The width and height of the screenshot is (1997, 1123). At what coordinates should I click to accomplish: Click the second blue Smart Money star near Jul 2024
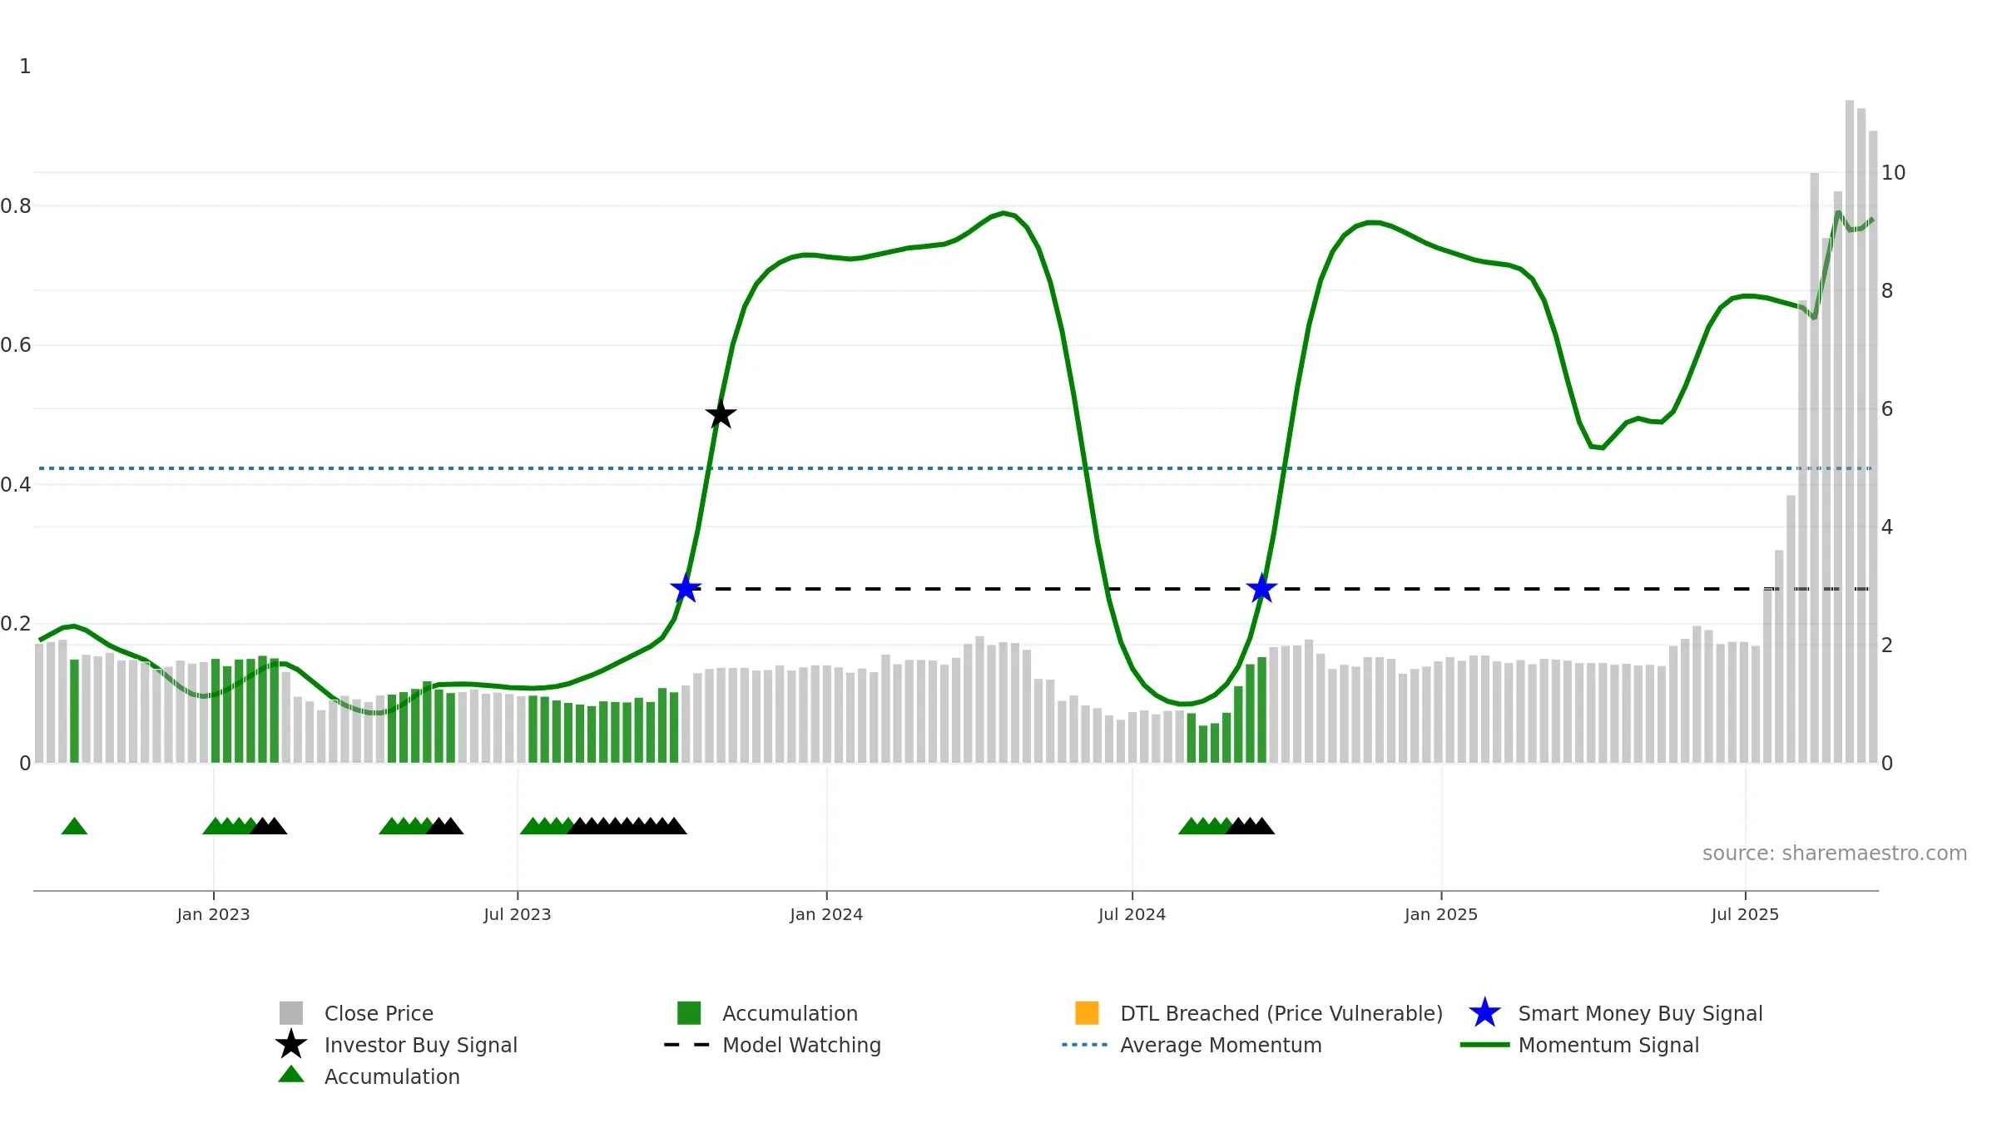point(1262,588)
